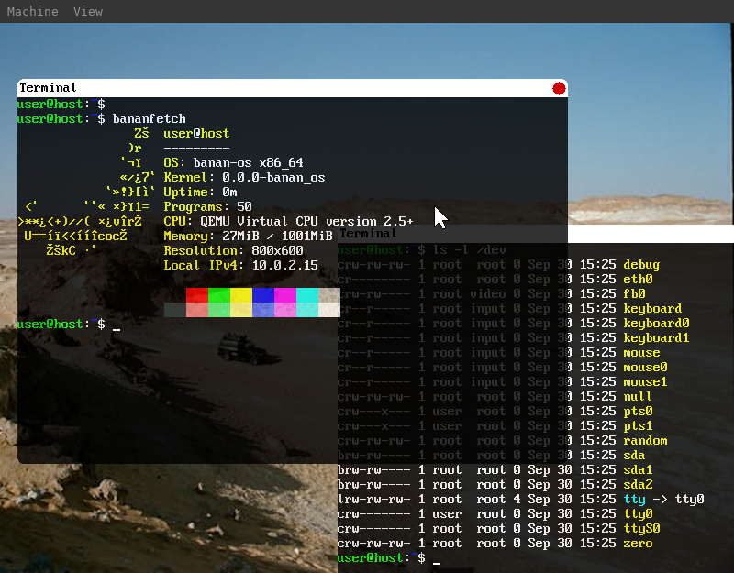This screenshot has width=734, height=573.
Task: Open the View menu
Action: click(x=87, y=11)
